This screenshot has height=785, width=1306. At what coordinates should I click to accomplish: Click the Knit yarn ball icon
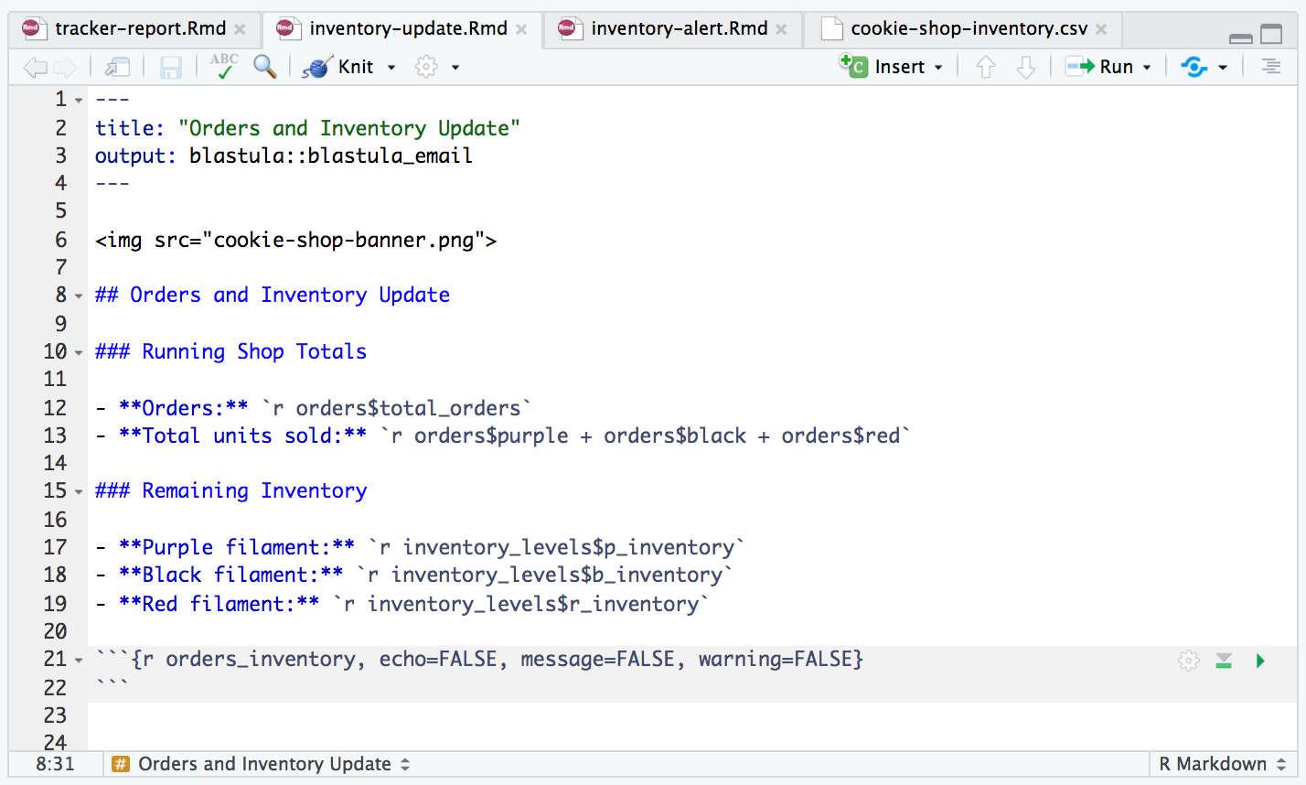(316, 67)
